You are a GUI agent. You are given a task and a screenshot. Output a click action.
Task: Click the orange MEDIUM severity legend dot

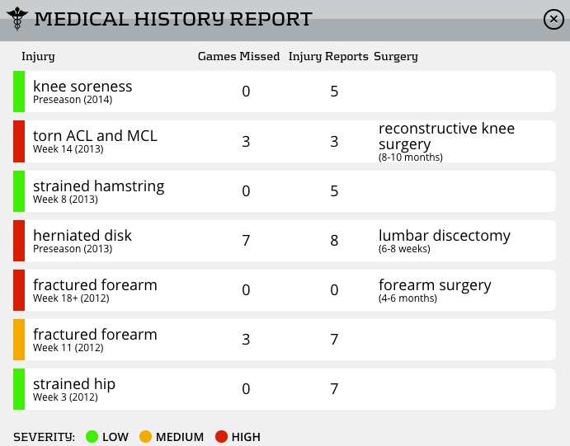click(145, 437)
